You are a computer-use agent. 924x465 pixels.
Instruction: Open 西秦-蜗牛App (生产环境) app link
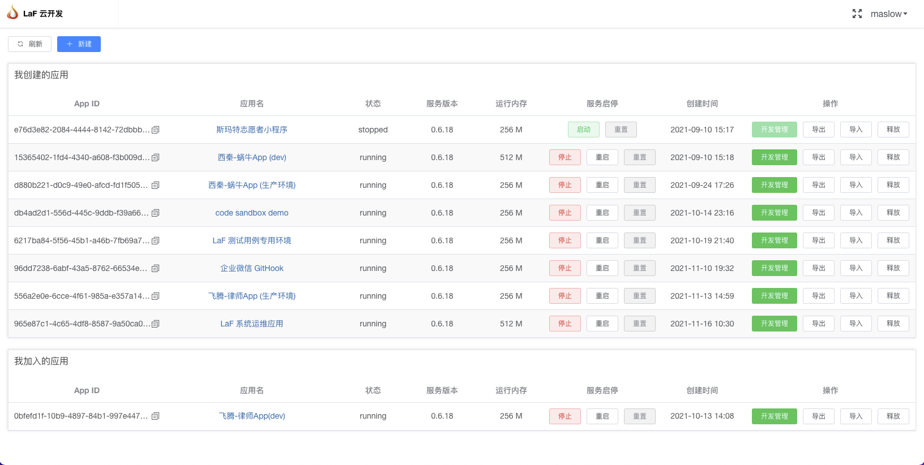[x=252, y=185]
